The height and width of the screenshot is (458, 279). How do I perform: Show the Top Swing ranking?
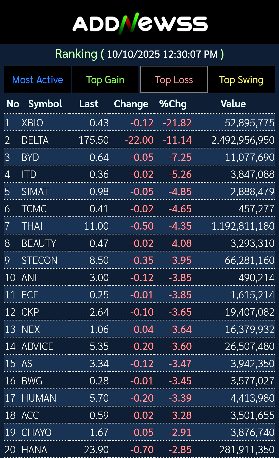241,80
